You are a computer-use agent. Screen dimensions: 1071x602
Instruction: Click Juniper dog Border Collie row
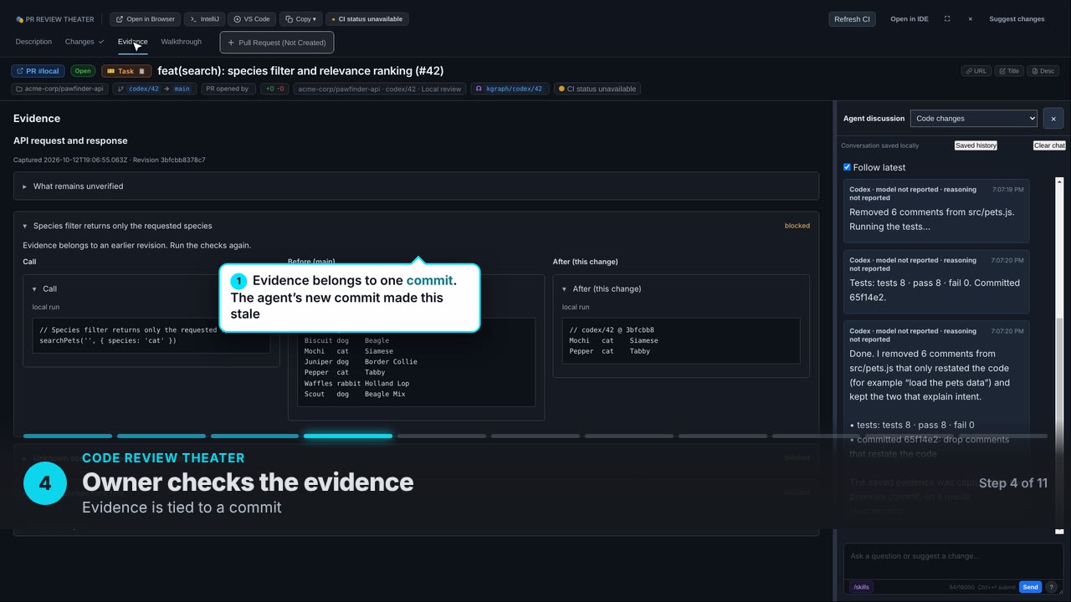pyautogui.click(x=361, y=362)
